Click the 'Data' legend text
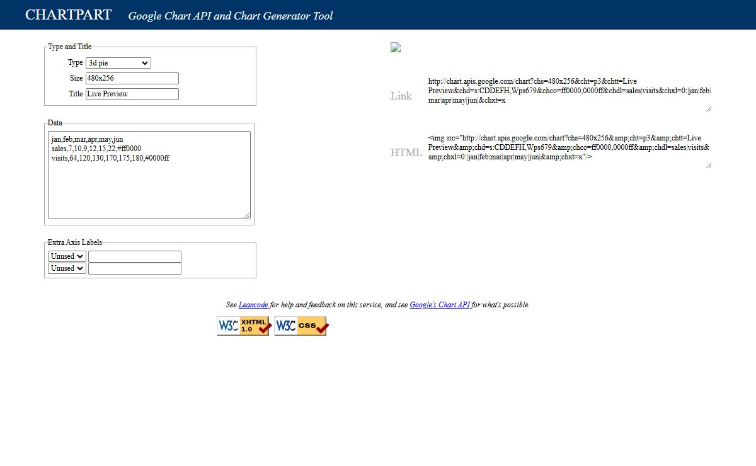Image resolution: width=756 pixels, height=466 pixels. pos(55,123)
